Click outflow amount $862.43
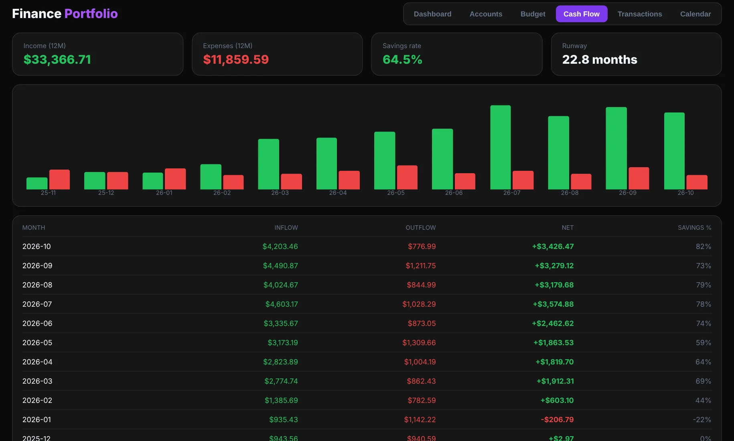Image resolution: width=734 pixels, height=441 pixels. click(421, 381)
